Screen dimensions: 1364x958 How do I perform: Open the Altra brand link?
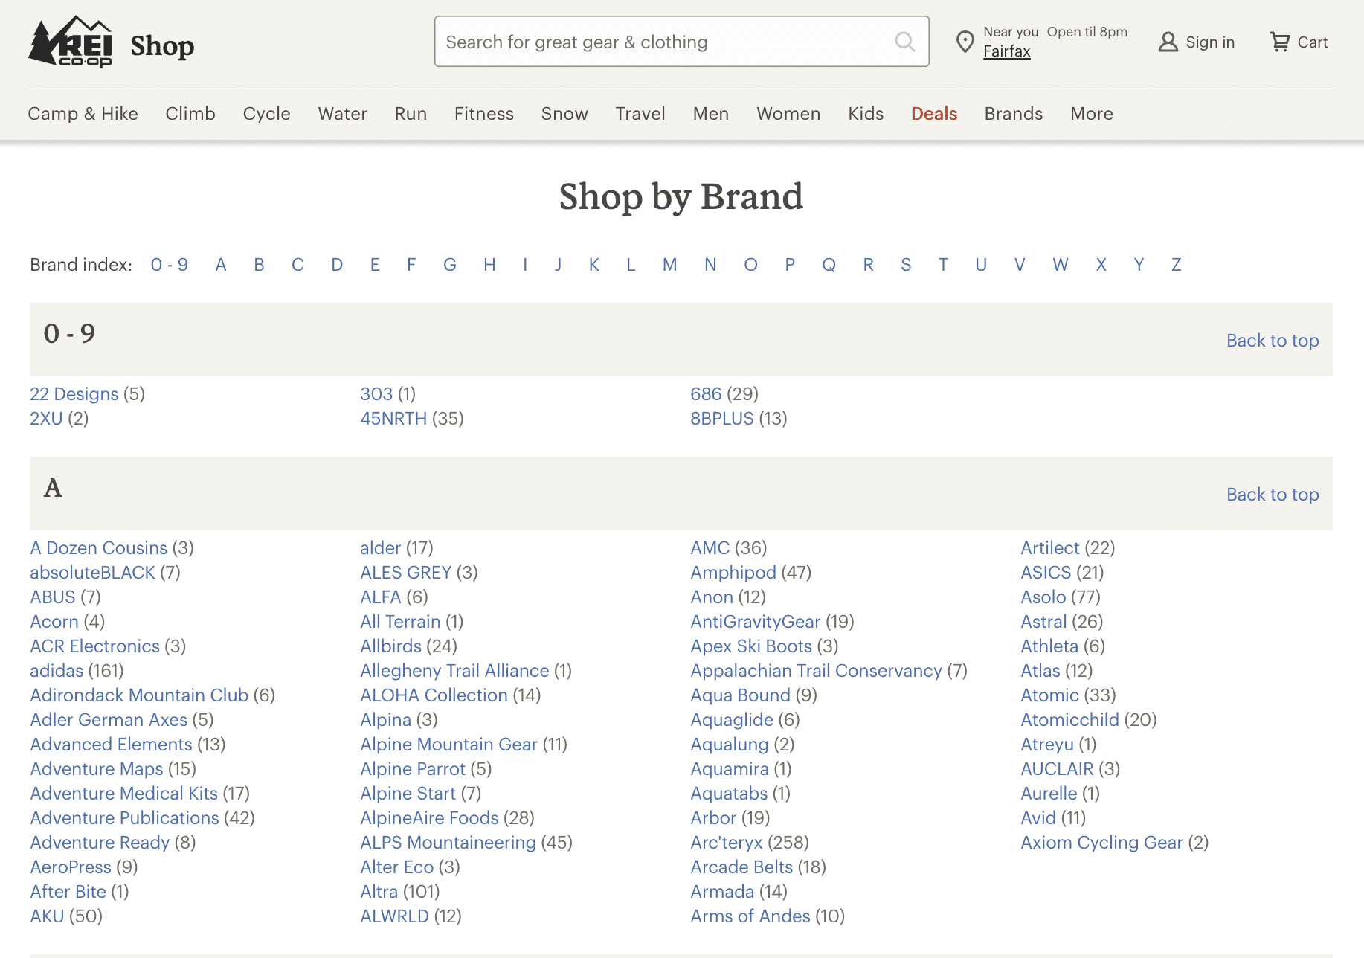point(379,891)
